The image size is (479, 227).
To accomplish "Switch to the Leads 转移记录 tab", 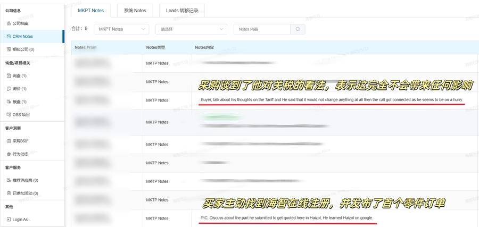I will tap(182, 11).
